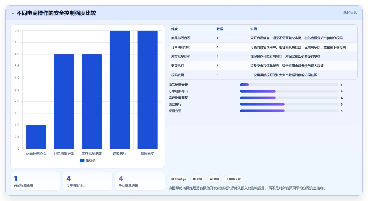Open the 库存批量调整 data card showing 4

(x=140, y=181)
